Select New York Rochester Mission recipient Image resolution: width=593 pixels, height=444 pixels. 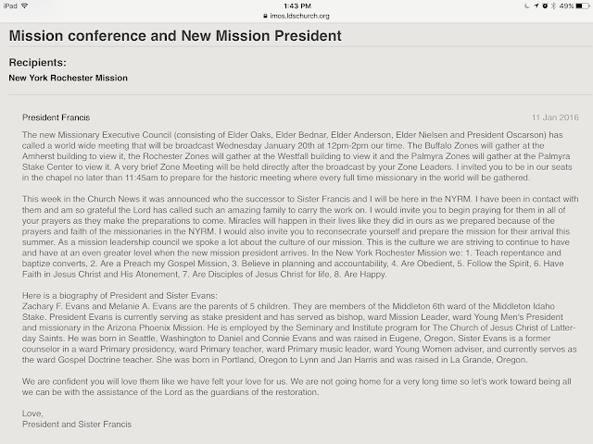pos(69,79)
